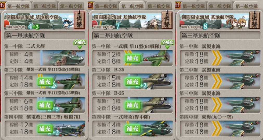Open 第一航空隊 tab in the right panel
This screenshot has height=140, width=263.
pos(194,6)
